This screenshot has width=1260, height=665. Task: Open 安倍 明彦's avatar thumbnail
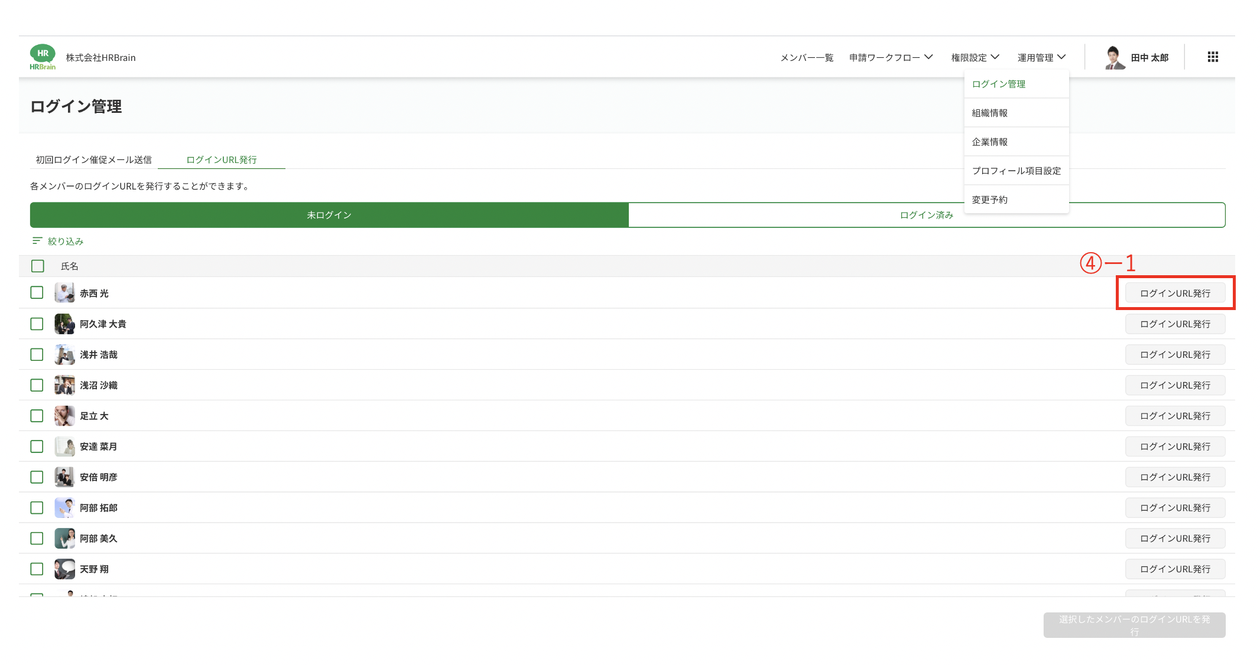64,477
